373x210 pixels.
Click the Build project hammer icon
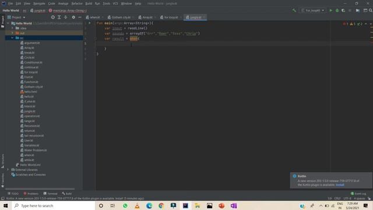[x=294, y=10]
